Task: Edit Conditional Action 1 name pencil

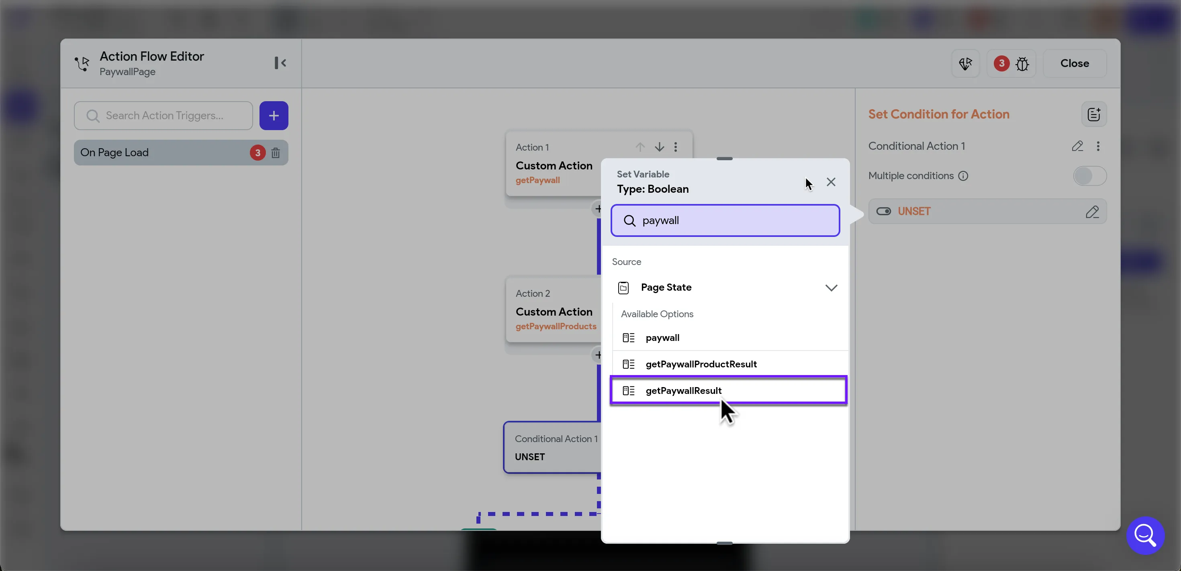Action: click(1077, 146)
